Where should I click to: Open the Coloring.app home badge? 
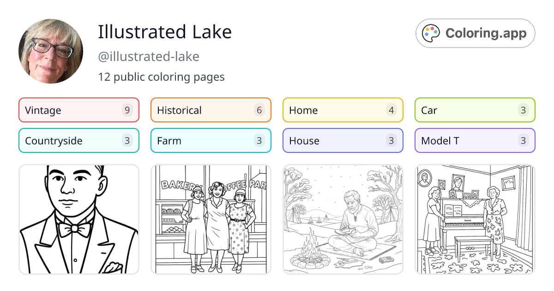click(x=475, y=33)
